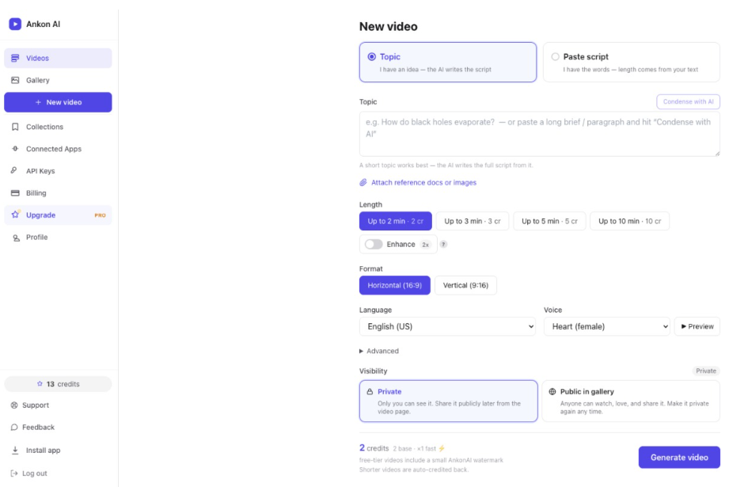The height and width of the screenshot is (487, 744).
Task: Open the Voice dropdown showing Heart (female)
Action: pos(606,326)
